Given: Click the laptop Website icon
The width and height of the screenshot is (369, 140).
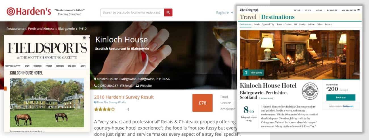Looking at the screenshot, I should pos(137,86).
